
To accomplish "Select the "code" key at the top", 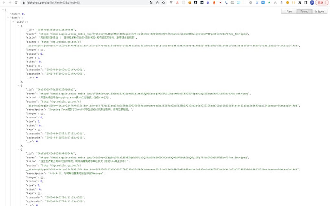I will tap(15, 14).
